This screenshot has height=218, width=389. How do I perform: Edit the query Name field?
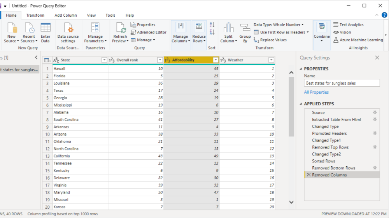(x=342, y=83)
